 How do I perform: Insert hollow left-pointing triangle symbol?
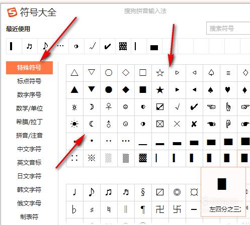194,73
